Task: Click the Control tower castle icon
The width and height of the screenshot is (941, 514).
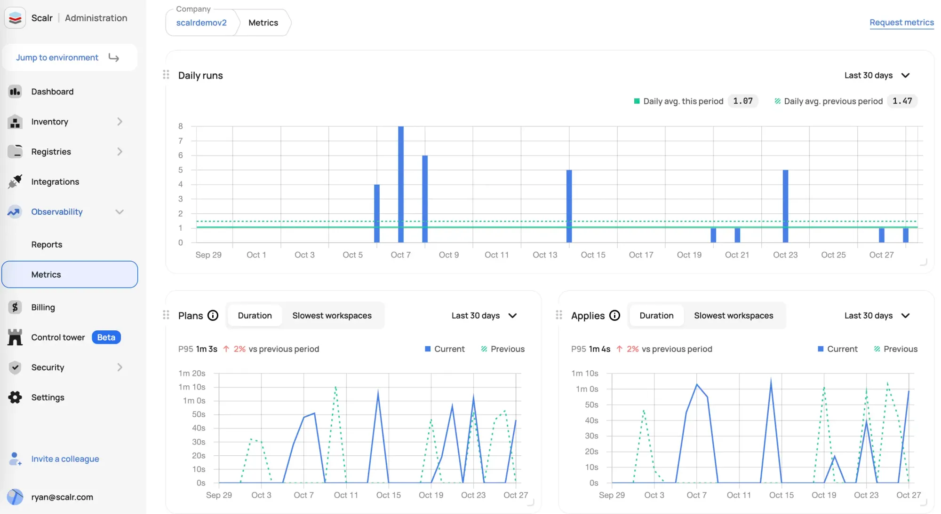Action: pyautogui.click(x=15, y=337)
